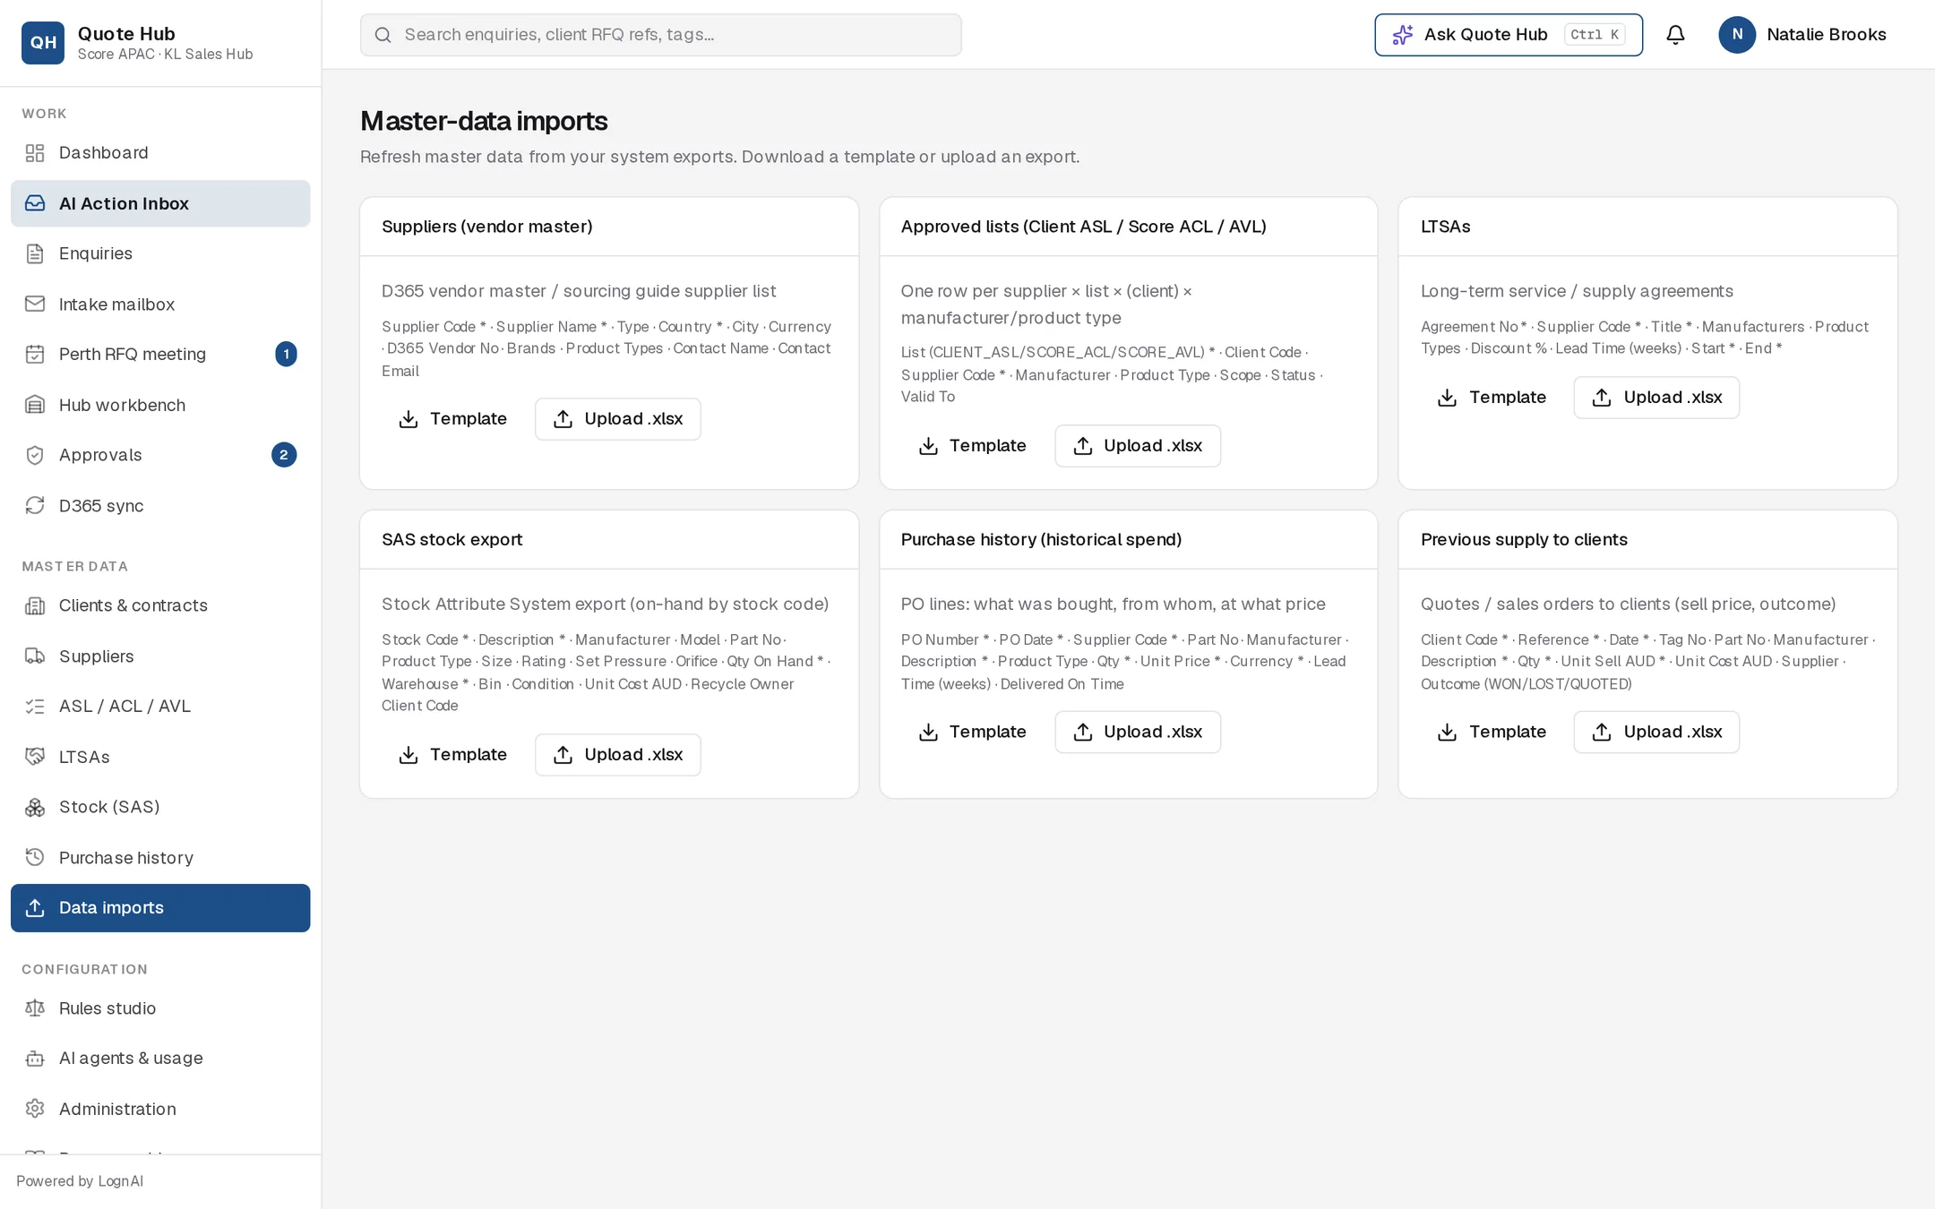Open Rules studio under Configuration
The height and width of the screenshot is (1209, 1935).
(x=160, y=1007)
